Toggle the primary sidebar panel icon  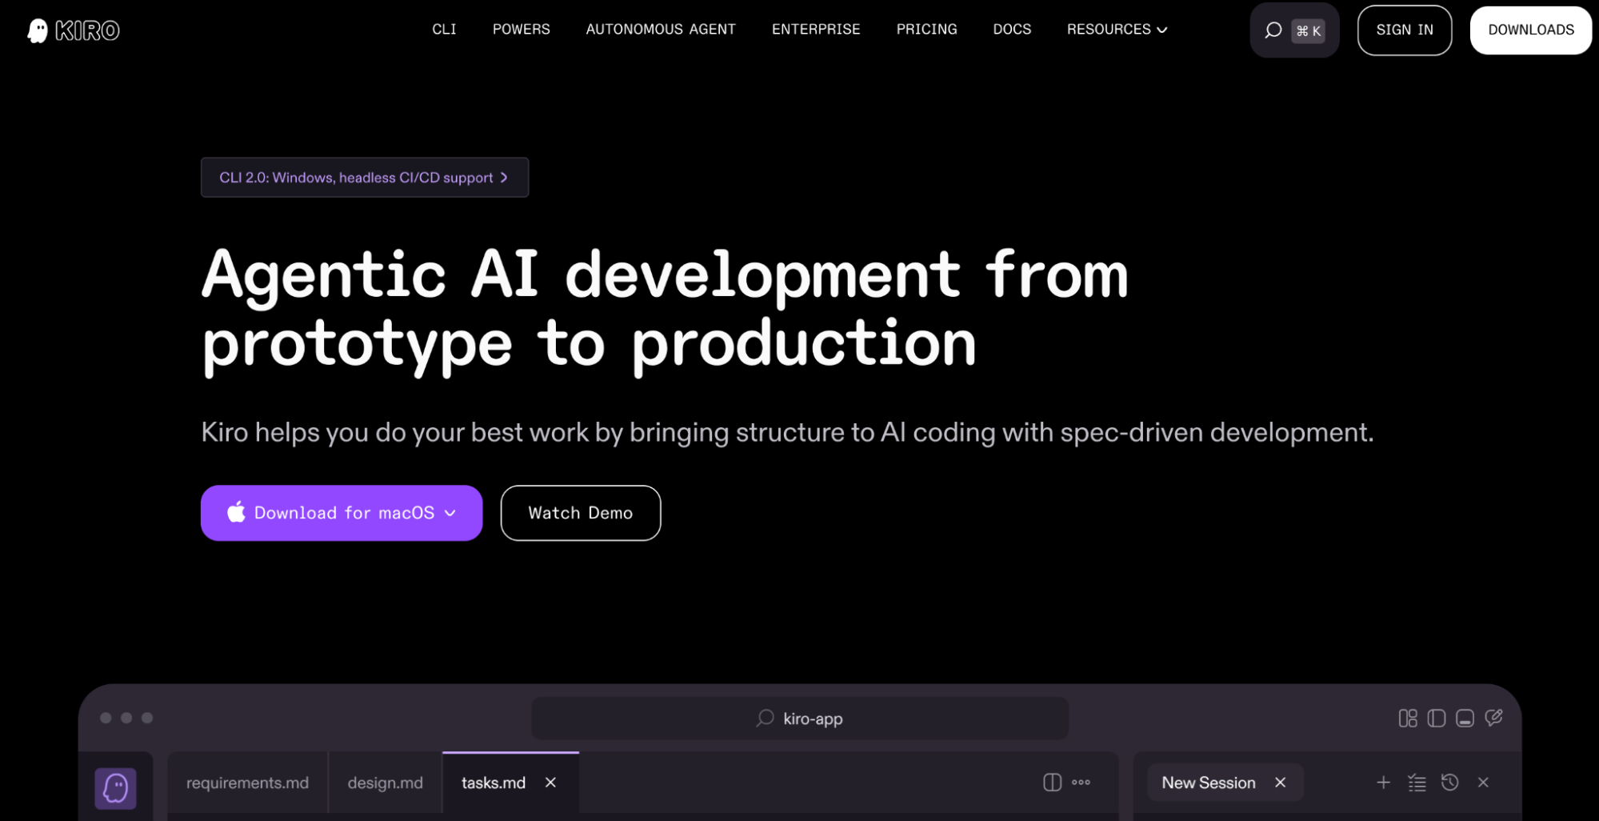[x=1437, y=718]
